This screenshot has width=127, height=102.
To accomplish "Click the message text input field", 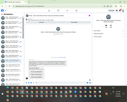I will pyautogui.click(x=61, y=83).
